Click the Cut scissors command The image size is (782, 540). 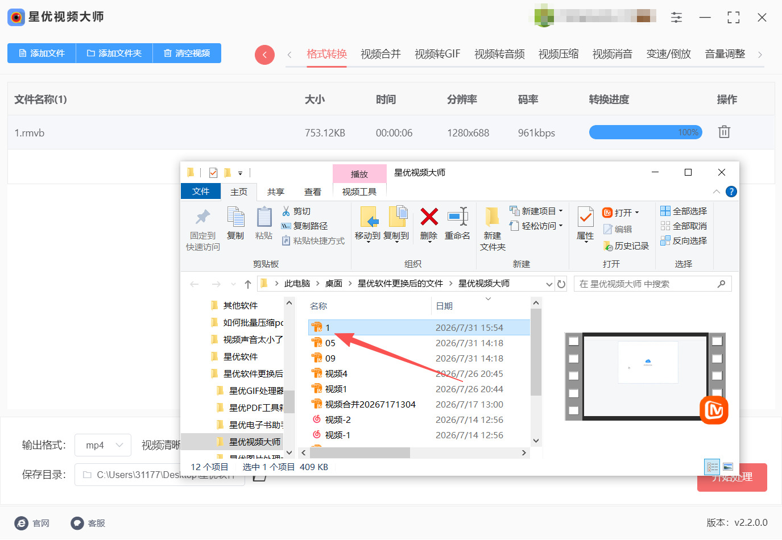pos(296,211)
